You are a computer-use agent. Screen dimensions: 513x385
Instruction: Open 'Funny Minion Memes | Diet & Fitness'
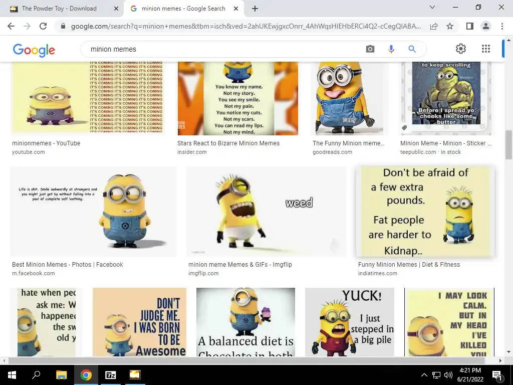point(409,265)
